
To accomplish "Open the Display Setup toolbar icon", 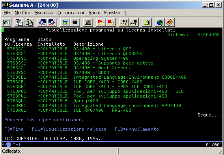I will 65,22.
